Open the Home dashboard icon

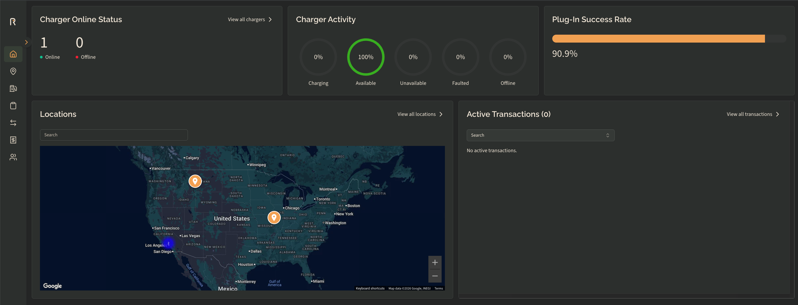13,54
